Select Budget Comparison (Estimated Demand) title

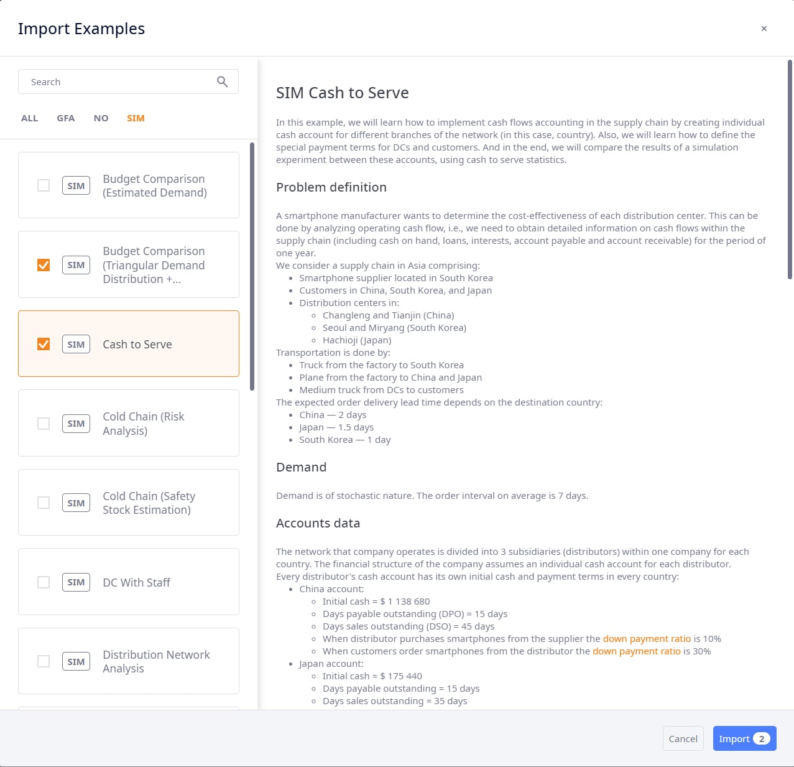[155, 185]
